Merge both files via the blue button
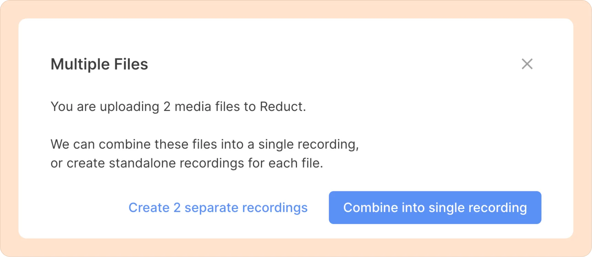This screenshot has width=592, height=257. [x=435, y=208]
